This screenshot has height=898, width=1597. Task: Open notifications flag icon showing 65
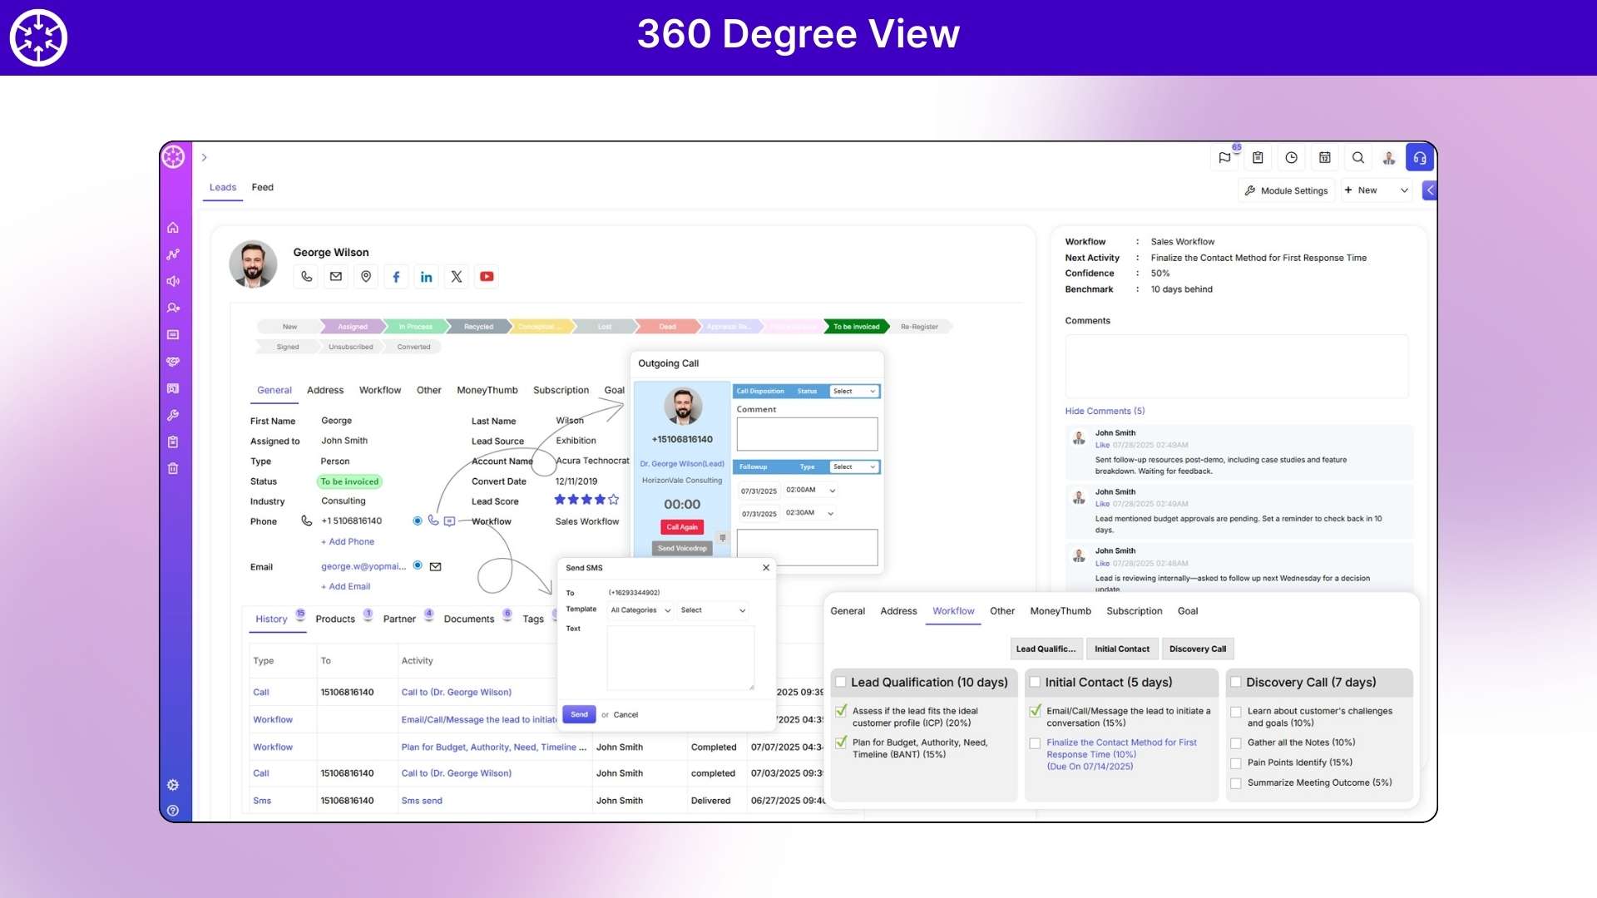pyautogui.click(x=1224, y=157)
